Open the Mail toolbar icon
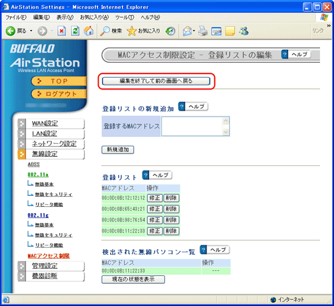Screen dimensions: 334x306 point(188,31)
